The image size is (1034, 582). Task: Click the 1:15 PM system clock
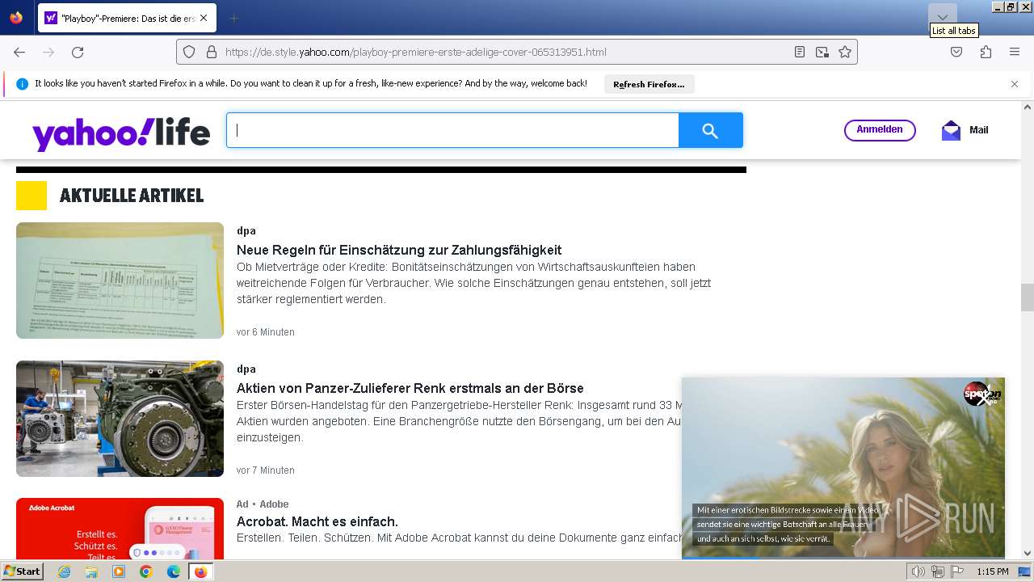tap(992, 571)
